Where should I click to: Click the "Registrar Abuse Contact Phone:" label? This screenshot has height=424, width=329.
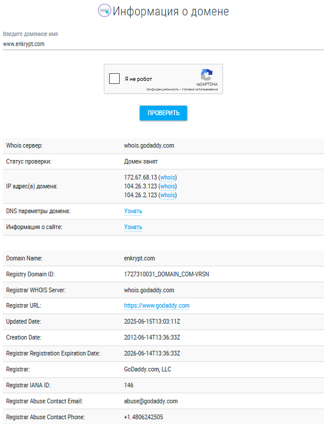[45, 418]
